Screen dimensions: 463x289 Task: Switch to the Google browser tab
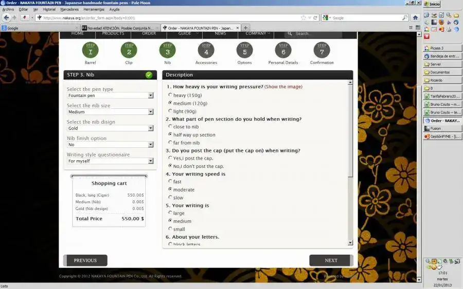[40, 28]
